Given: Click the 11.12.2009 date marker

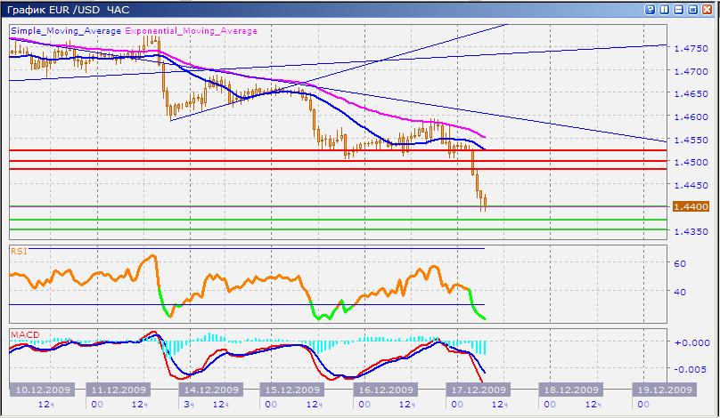Looking at the screenshot, I should (119, 390).
